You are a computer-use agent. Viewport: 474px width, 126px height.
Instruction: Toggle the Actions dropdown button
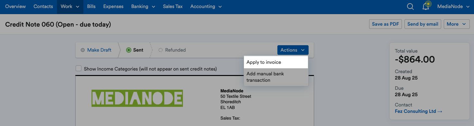coord(293,50)
